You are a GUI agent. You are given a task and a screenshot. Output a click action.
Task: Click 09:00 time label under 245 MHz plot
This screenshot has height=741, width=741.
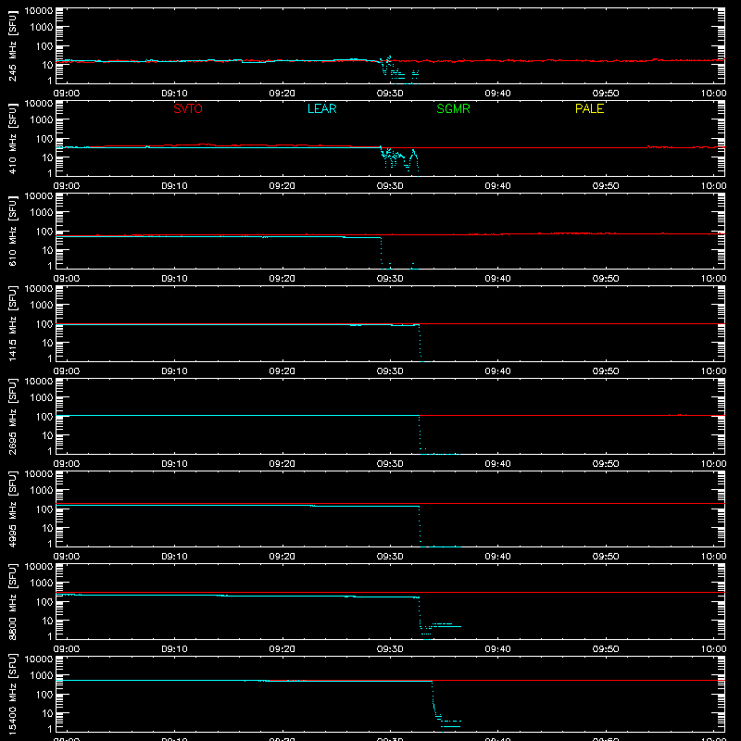coord(67,94)
